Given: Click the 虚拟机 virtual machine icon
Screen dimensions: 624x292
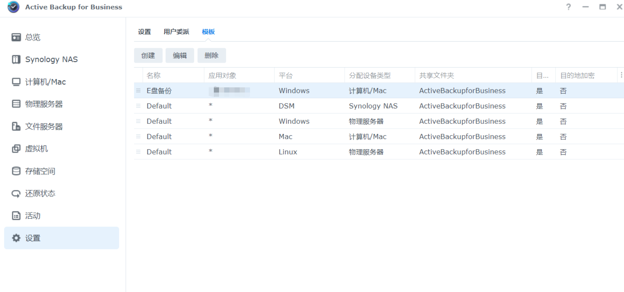Looking at the screenshot, I should click(x=16, y=149).
